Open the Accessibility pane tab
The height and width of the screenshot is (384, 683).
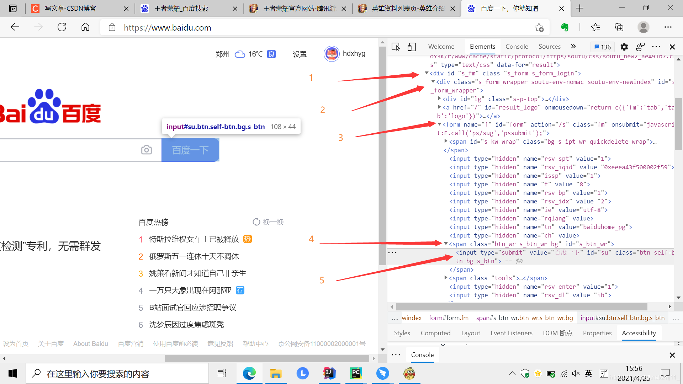click(x=639, y=333)
